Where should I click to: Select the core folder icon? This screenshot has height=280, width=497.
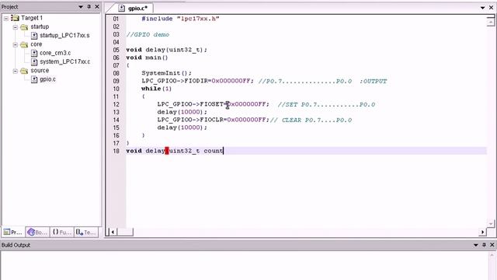pyautogui.click(x=24, y=45)
